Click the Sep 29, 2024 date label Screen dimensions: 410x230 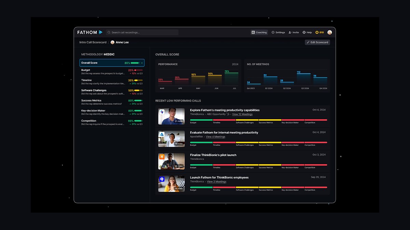pos(318,177)
